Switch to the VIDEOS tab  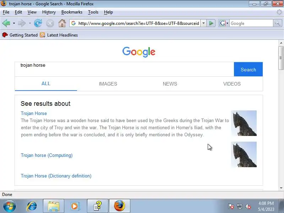pos(232,84)
